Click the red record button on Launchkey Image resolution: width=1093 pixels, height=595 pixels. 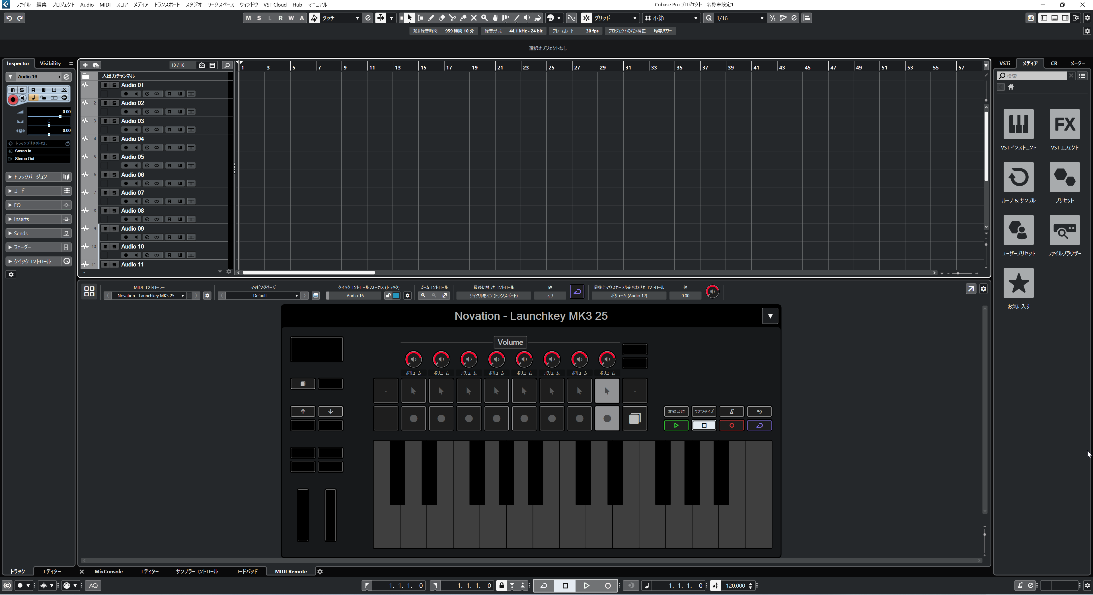click(x=732, y=425)
